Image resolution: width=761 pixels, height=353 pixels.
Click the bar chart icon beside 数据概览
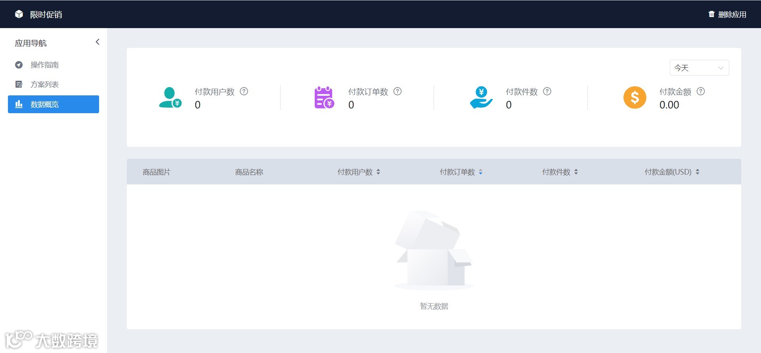19,104
